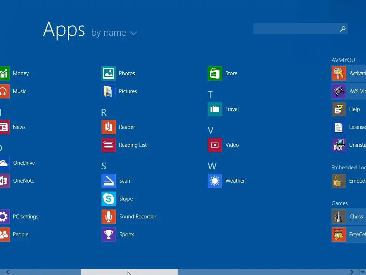The width and height of the screenshot is (366, 275).
Task: Select the AVS4YOU group header
Action: pyautogui.click(x=343, y=60)
